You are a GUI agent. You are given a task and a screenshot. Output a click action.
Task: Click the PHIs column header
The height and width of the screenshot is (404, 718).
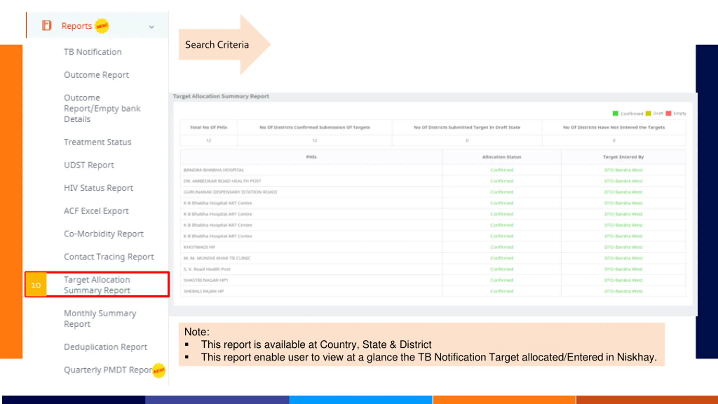[311, 157]
